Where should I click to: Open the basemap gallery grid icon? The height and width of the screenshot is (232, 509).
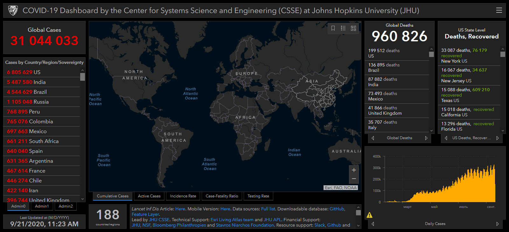coord(353,28)
